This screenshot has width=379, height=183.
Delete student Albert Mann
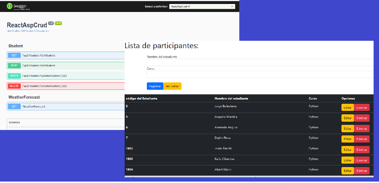[362, 171]
